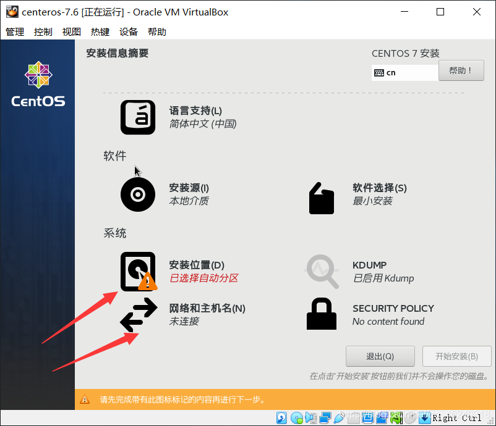Click VirtualBox shared folders status icon
This screenshot has height=426, width=496.
click(x=354, y=418)
